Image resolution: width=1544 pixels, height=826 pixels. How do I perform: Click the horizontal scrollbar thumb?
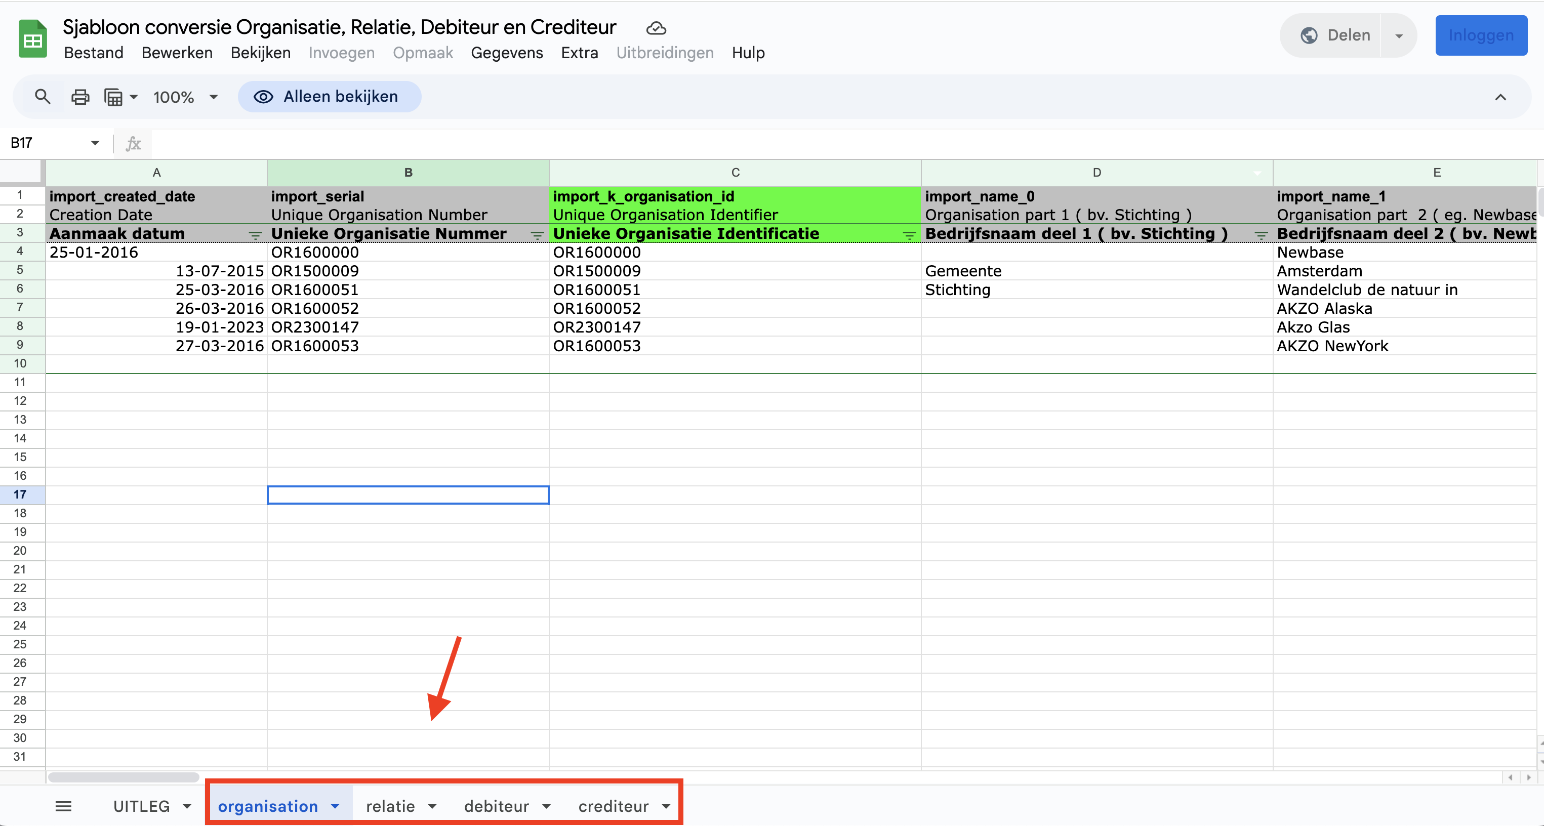(124, 777)
